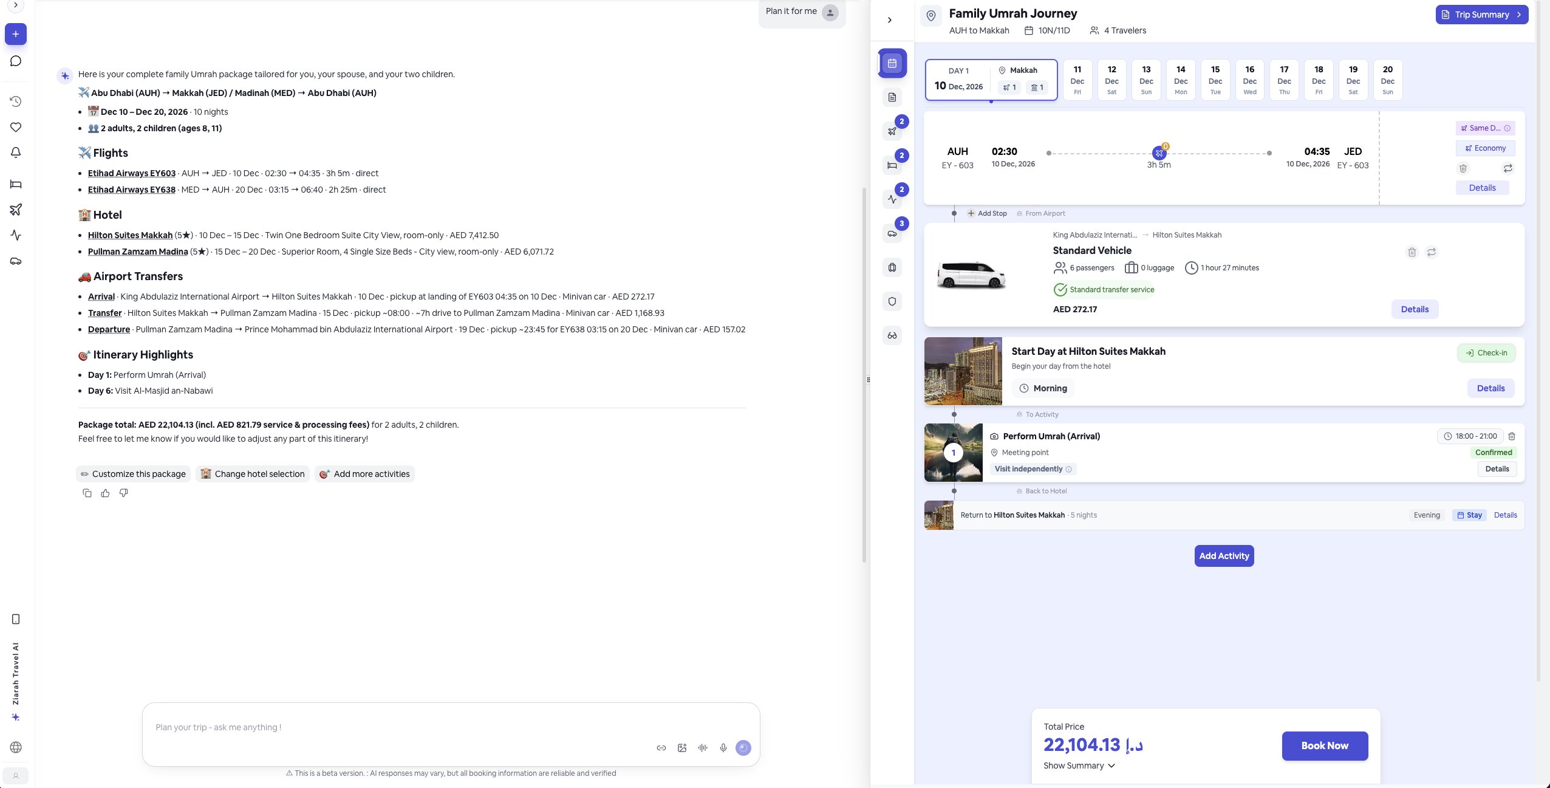
Task: Open hotels tab with badge 2 in trip panel
Action: pos(892,165)
